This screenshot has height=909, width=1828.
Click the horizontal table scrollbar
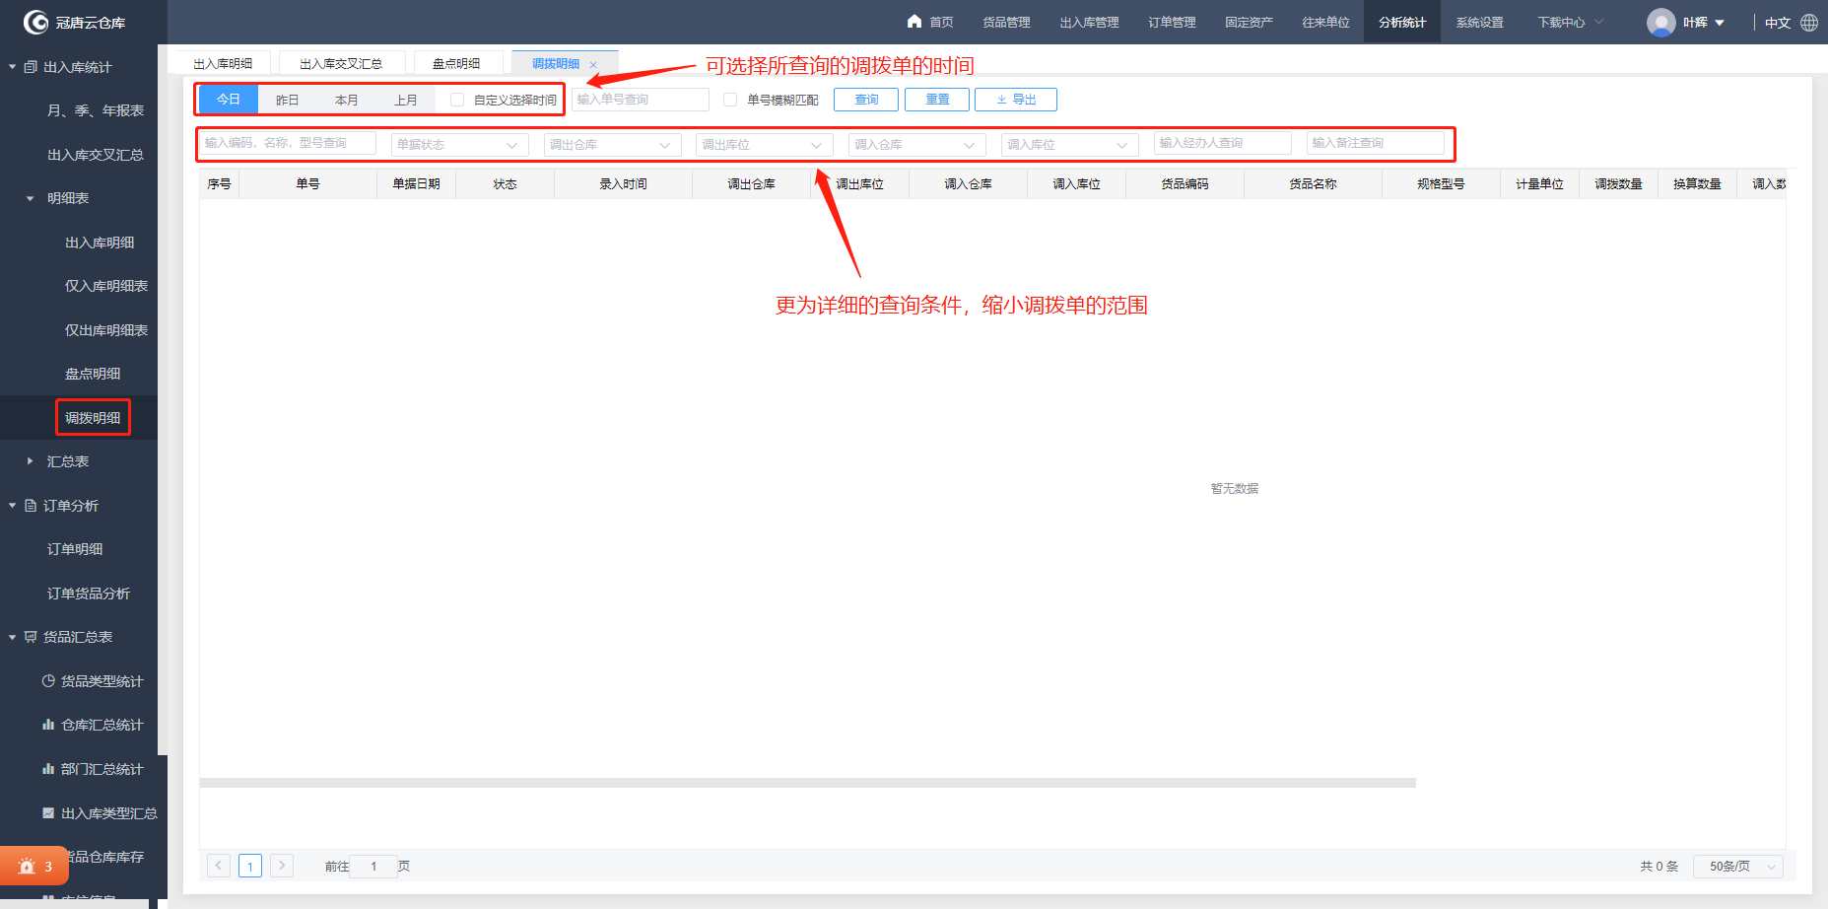(807, 783)
